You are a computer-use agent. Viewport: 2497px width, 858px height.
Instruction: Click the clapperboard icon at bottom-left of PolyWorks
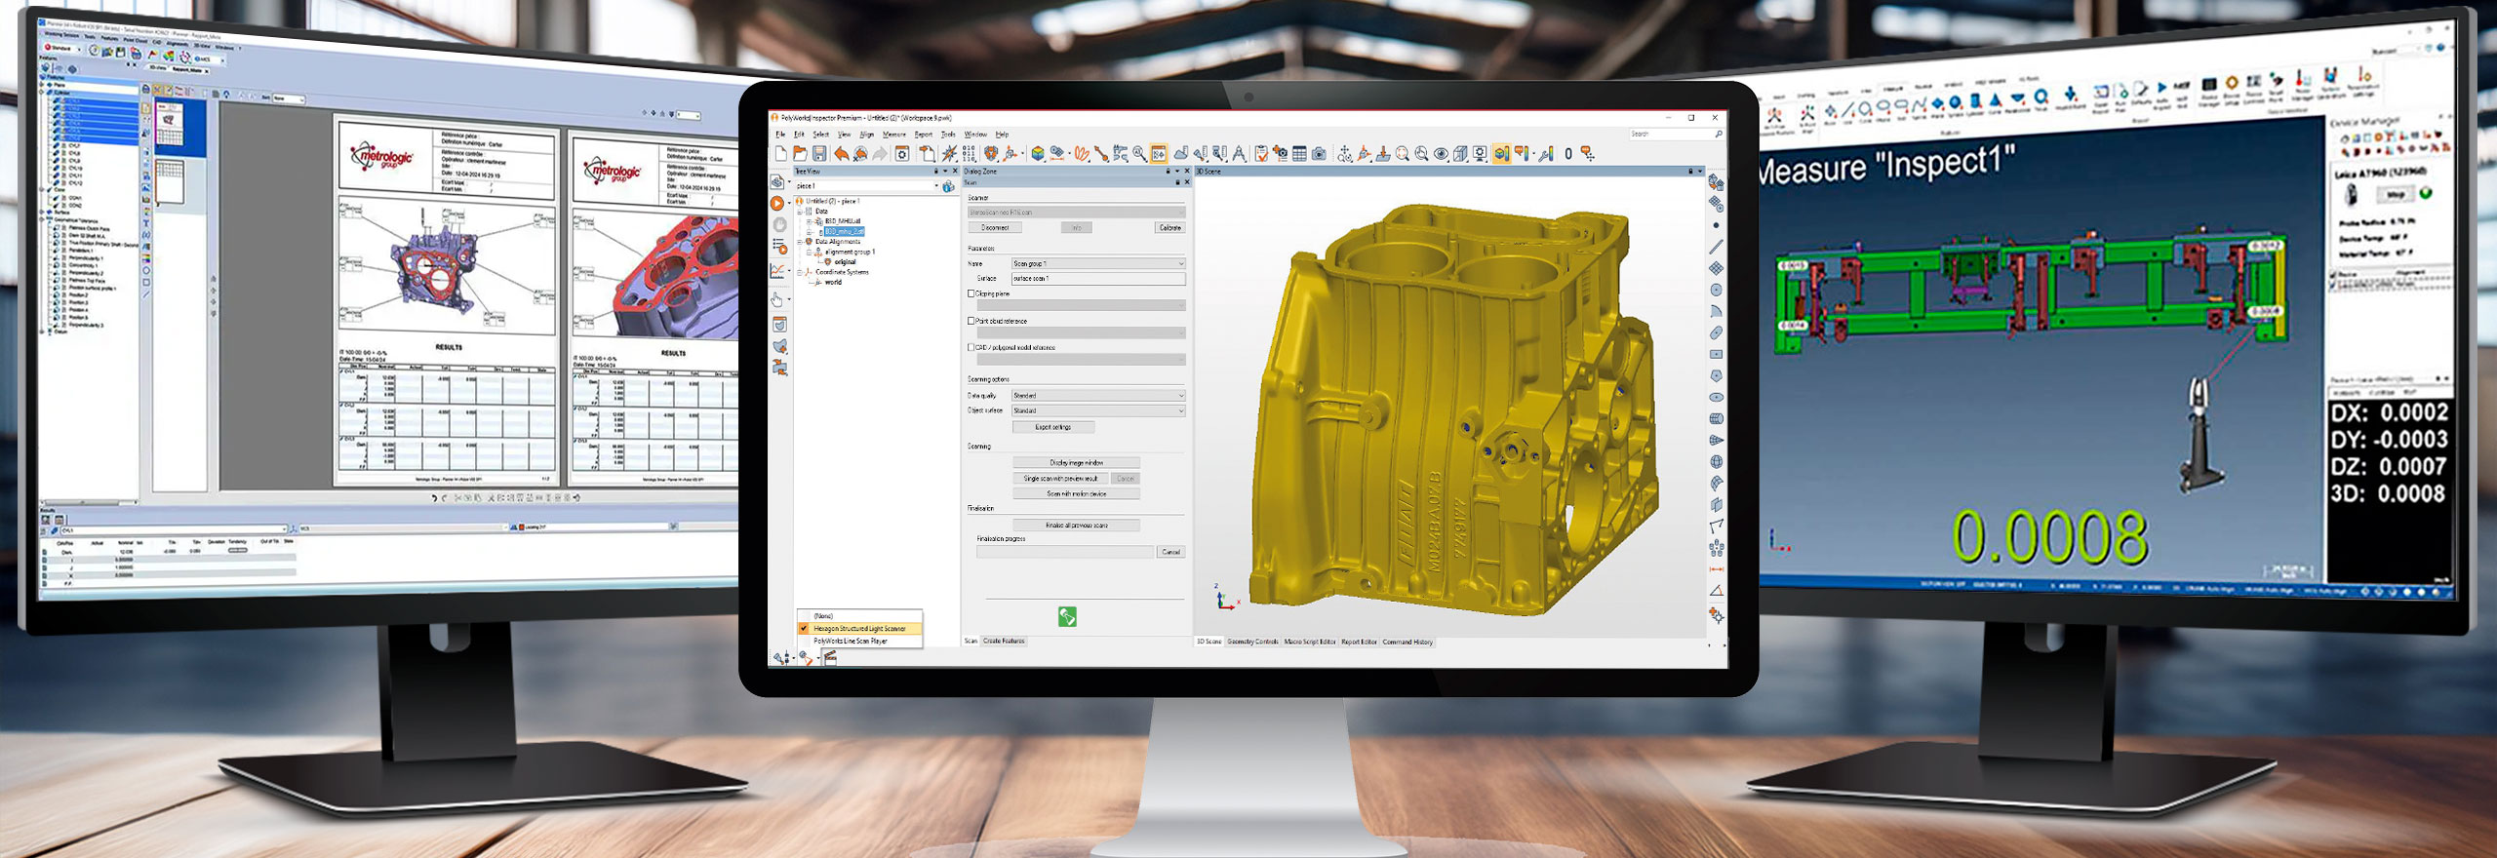coord(830,658)
